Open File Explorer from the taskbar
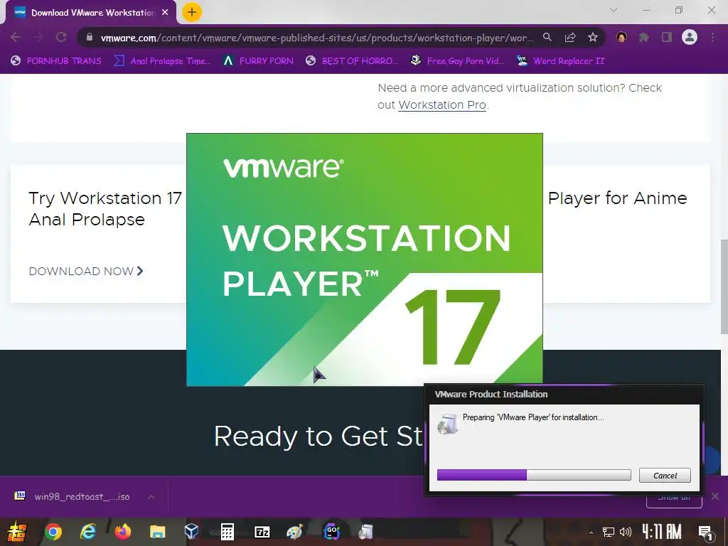 157,532
